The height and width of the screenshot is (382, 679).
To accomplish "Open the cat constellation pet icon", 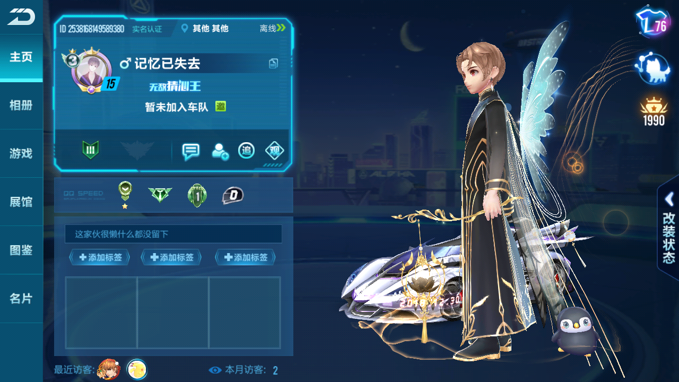I will tap(653, 68).
